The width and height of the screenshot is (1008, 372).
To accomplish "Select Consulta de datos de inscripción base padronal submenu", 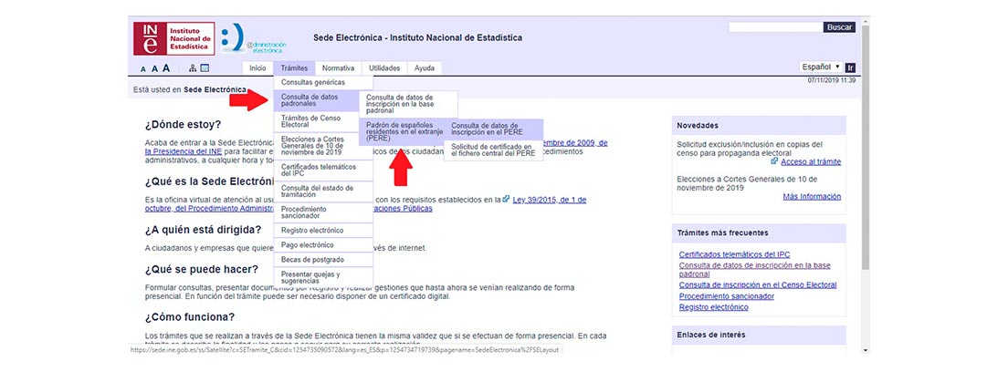I will (x=409, y=104).
